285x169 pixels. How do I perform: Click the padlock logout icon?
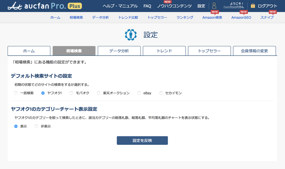tap(253, 6)
